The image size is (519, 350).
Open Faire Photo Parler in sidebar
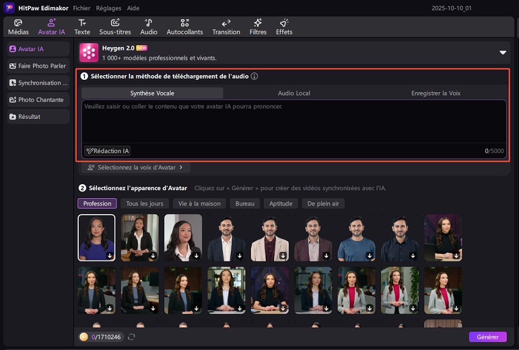click(38, 66)
